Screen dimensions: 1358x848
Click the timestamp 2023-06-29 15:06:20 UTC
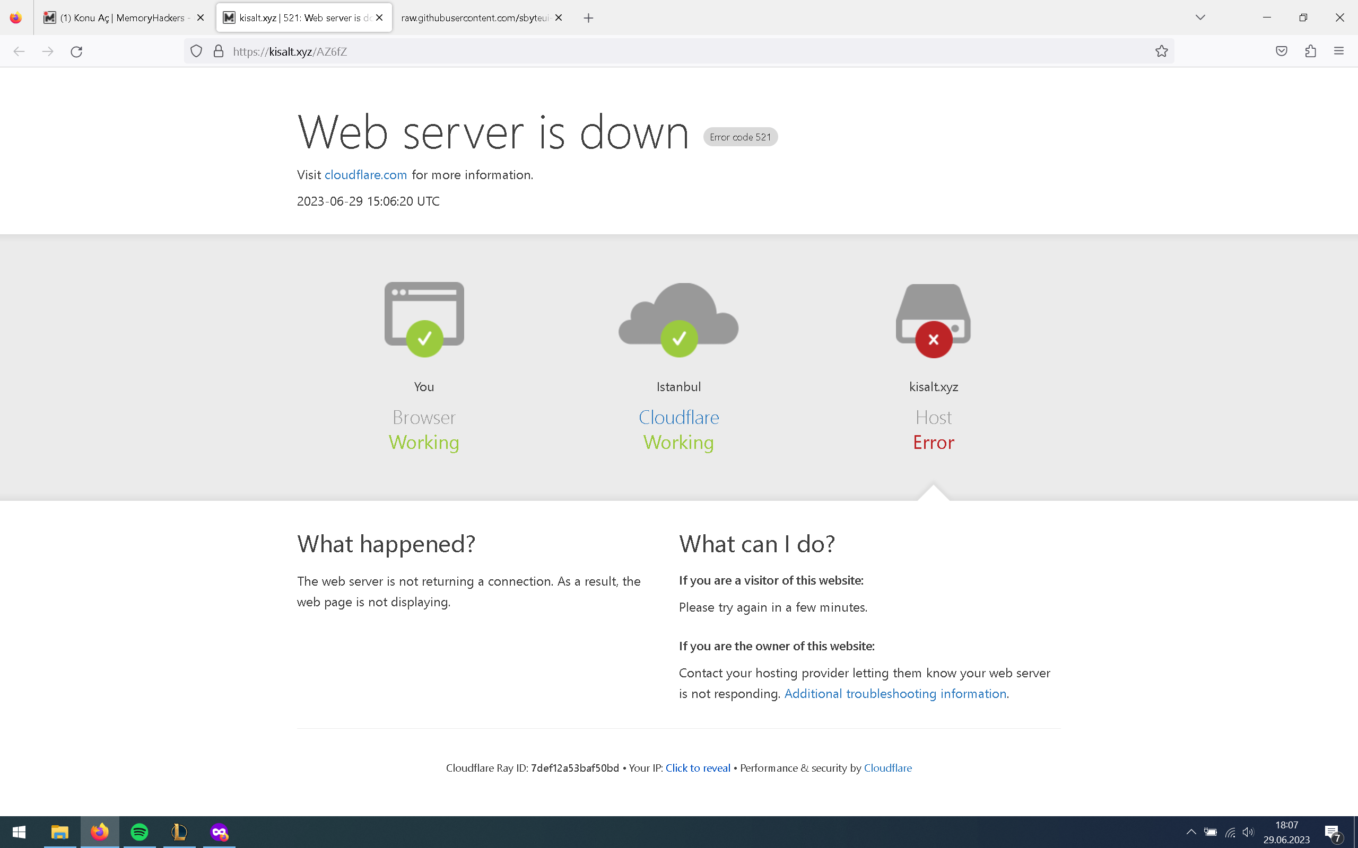[368, 201]
